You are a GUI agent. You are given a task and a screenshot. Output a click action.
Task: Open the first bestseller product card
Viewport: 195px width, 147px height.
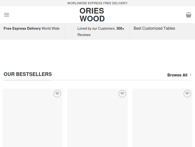(32, 120)
